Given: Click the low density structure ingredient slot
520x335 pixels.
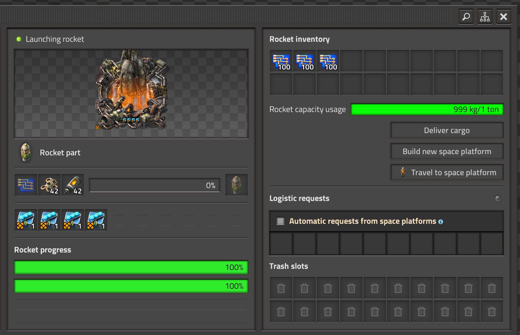Looking at the screenshot, I should (x=49, y=185).
